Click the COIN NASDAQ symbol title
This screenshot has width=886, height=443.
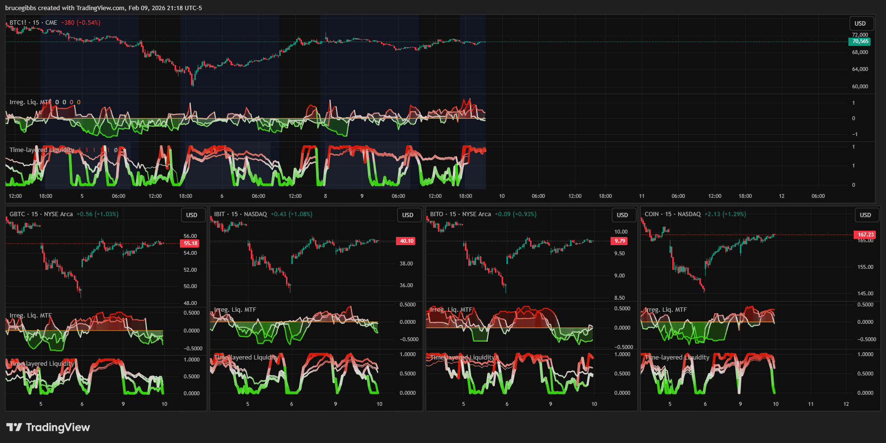672,214
